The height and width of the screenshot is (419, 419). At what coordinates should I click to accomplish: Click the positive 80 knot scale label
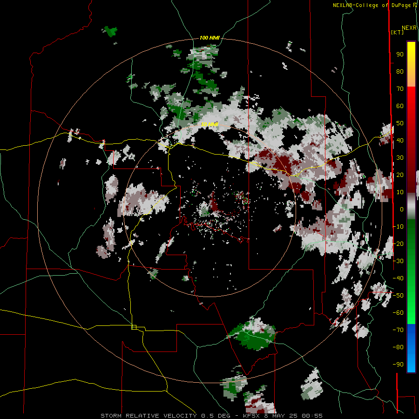(x=400, y=72)
